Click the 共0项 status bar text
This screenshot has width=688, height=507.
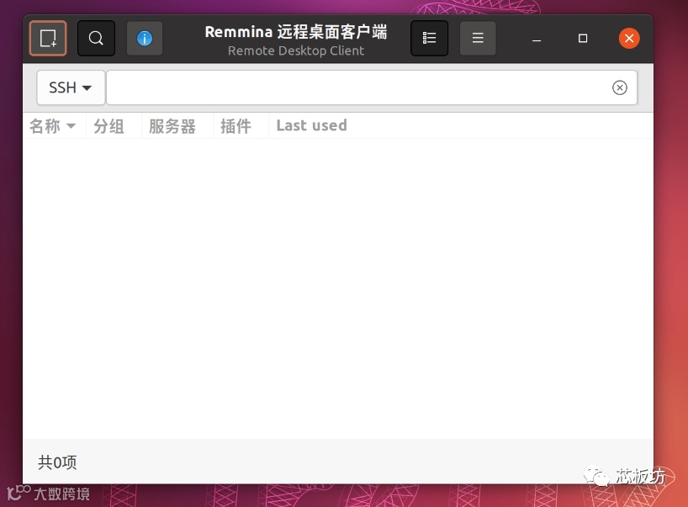click(57, 462)
